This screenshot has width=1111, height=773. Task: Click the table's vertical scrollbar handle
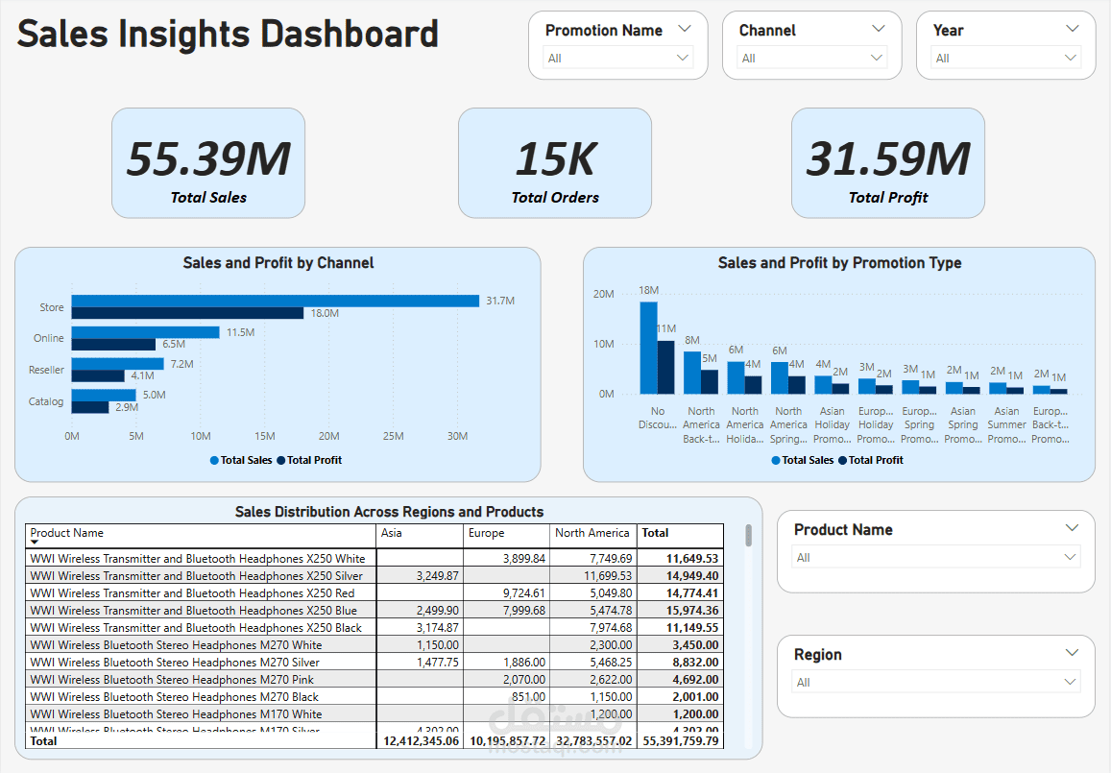click(749, 535)
